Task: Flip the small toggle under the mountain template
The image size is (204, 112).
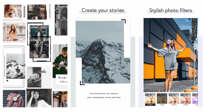Action: tap(8, 81)
